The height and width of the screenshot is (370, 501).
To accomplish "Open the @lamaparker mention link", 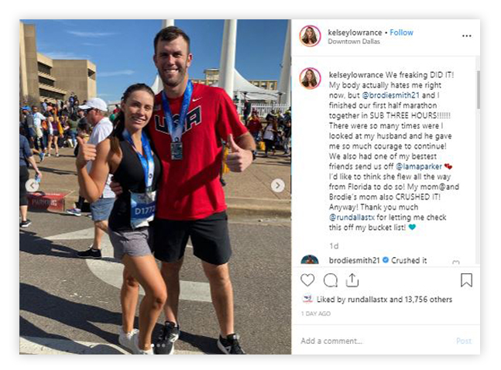I will coord(419,166).
